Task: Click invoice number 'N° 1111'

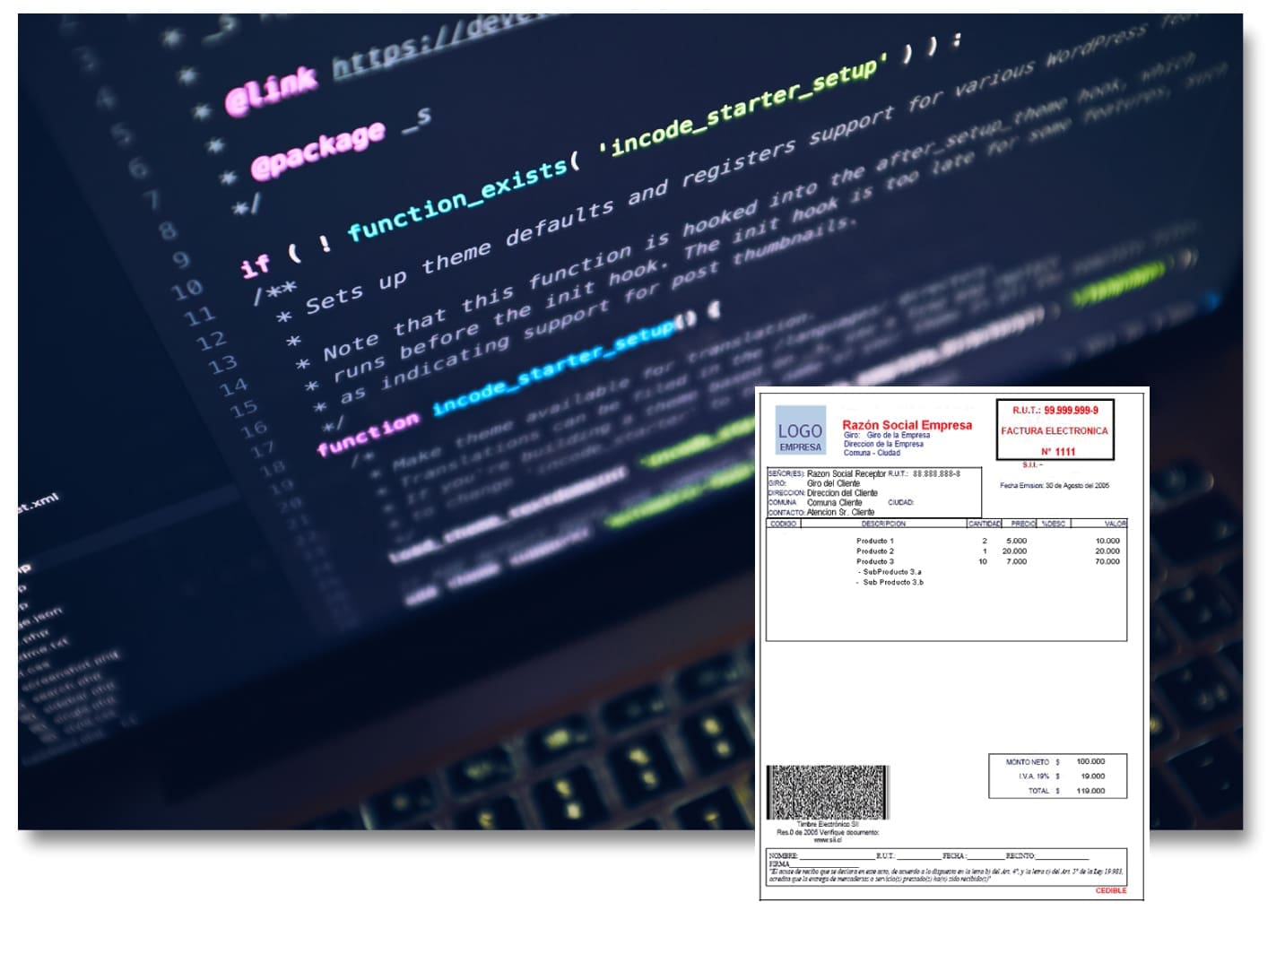Action: coord(1057,452)
